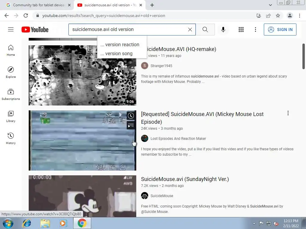Open the Subscriptions sidebar item
Image resolution: width=306 pixels, height=229 pixels.
tap(11, 95)
